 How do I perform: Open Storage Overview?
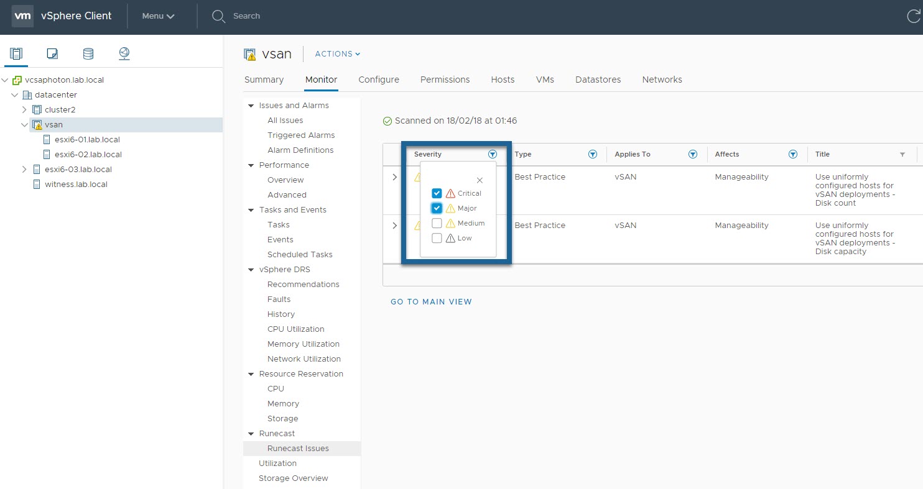pyautogui.click(x=294, y=478)
